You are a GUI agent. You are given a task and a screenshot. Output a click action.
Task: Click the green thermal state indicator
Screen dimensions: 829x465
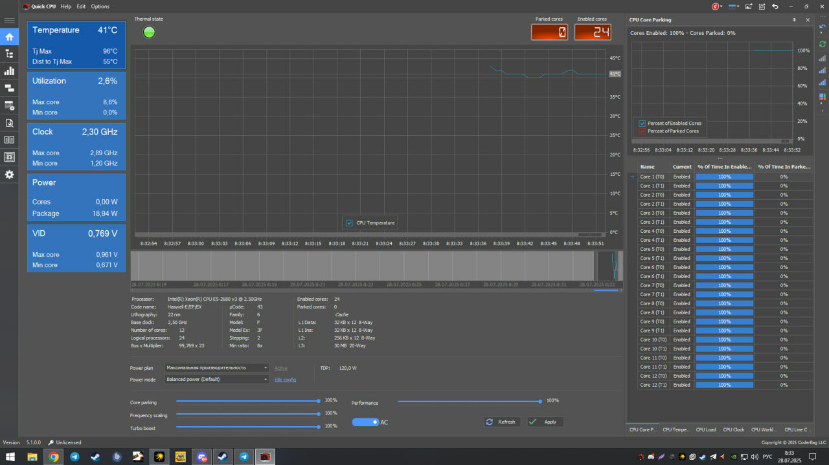[x=149, y=32]
